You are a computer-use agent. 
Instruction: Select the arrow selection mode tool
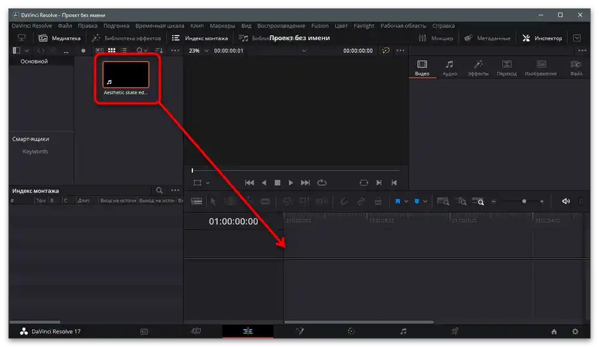click(213, 201)
